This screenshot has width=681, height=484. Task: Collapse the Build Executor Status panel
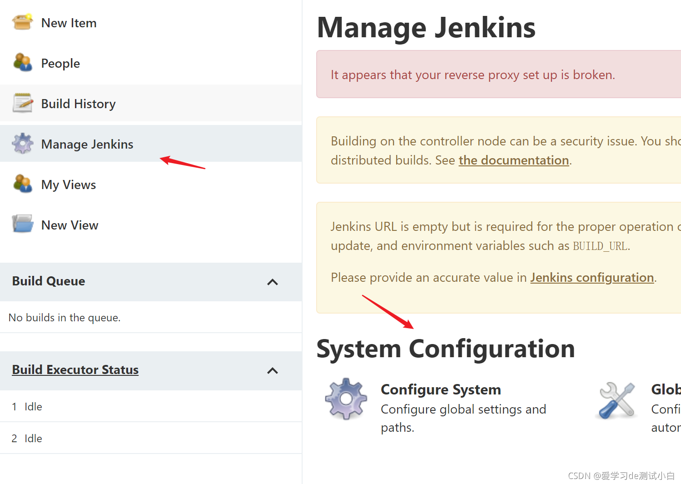[x=273, y=371]
